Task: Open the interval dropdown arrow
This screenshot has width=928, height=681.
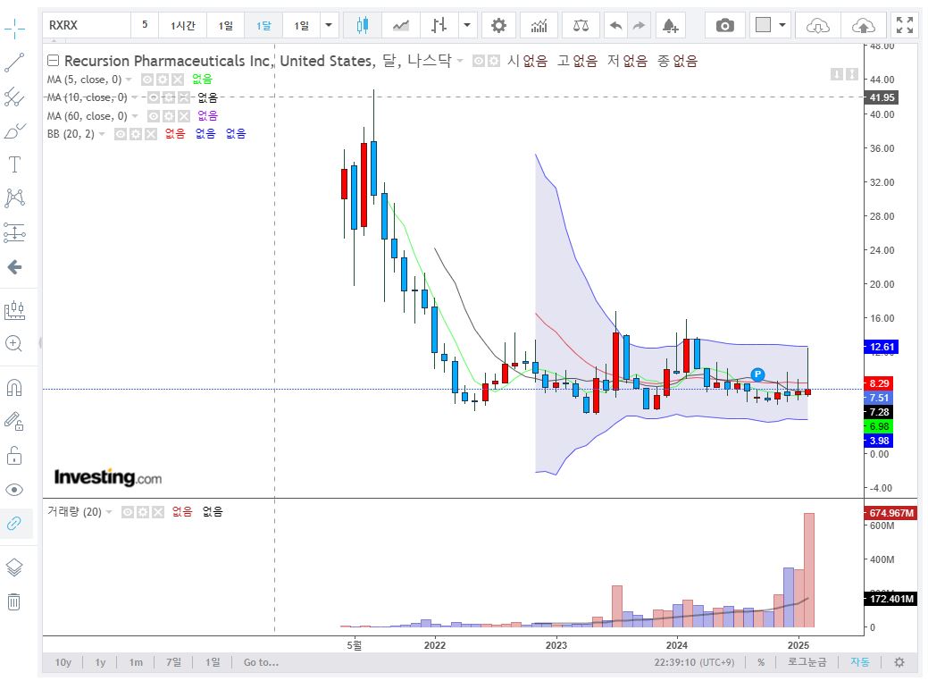Action: [x=329, y=25]
